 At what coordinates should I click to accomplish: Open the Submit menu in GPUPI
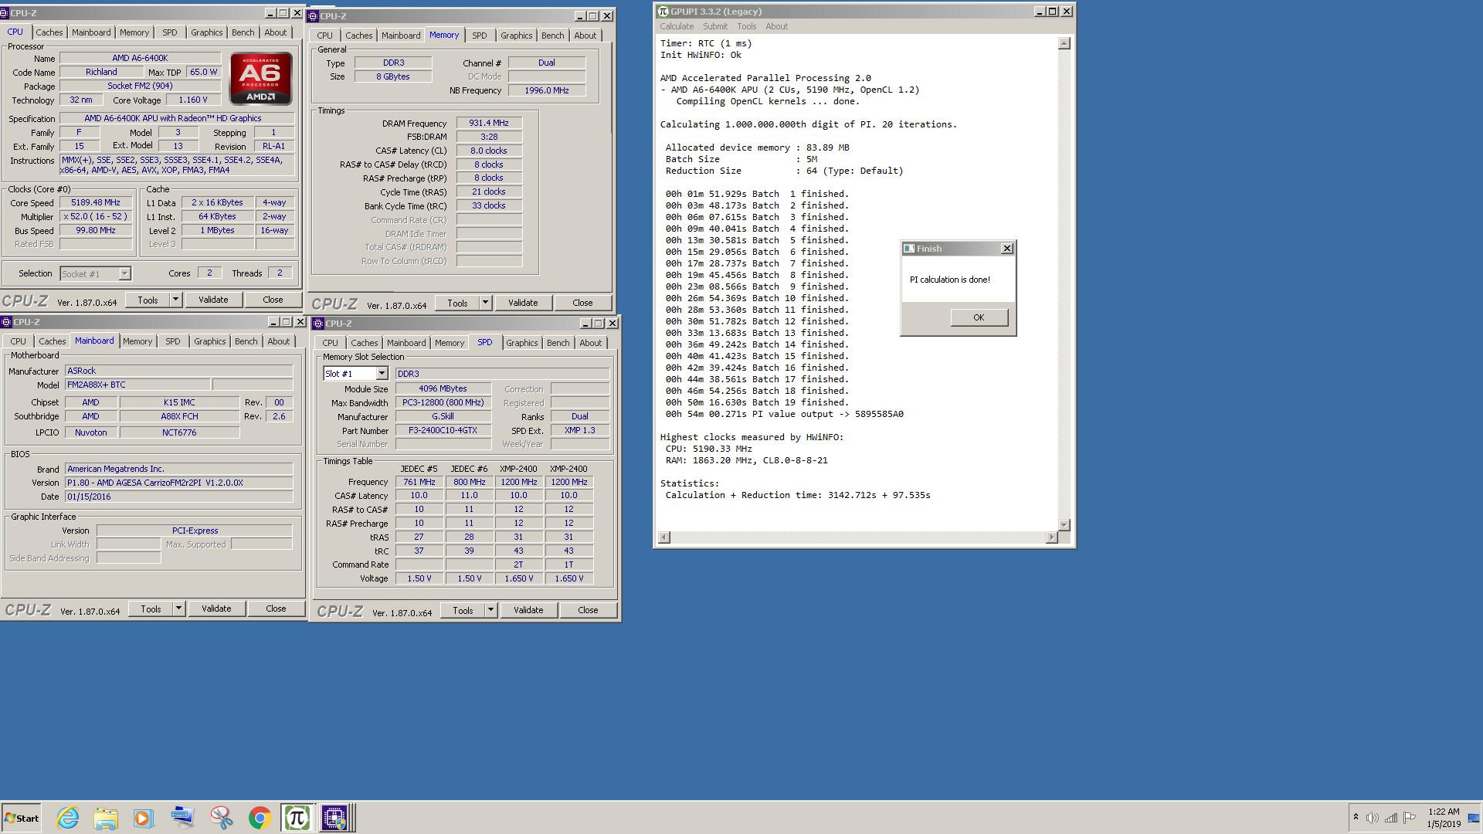point(715,26)
